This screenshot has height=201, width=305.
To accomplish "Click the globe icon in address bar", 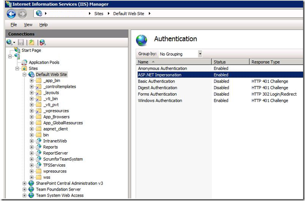I will (x=39, y=13).
